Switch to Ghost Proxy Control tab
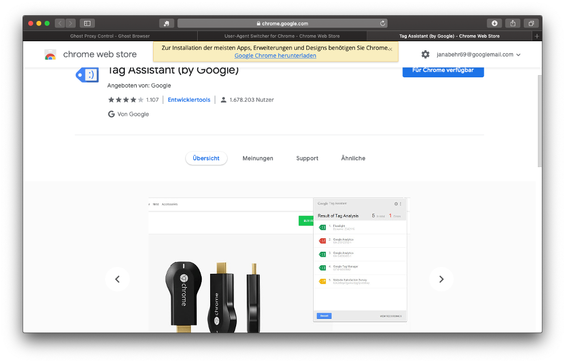The width and height of the screenshot is (565, 363). tap(110, 36)
